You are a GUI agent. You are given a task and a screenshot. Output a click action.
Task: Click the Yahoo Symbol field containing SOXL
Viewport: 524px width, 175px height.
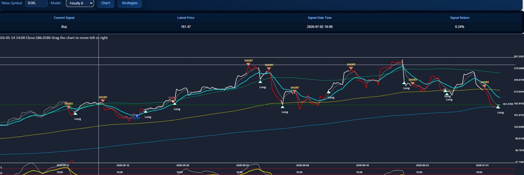point(36,3)
